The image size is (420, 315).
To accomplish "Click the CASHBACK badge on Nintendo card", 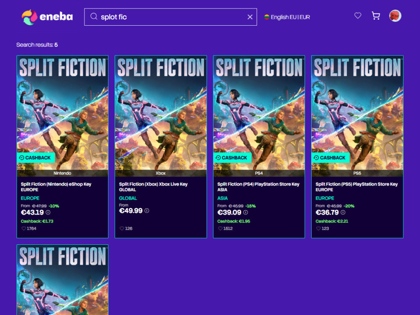I will (36, 158).
